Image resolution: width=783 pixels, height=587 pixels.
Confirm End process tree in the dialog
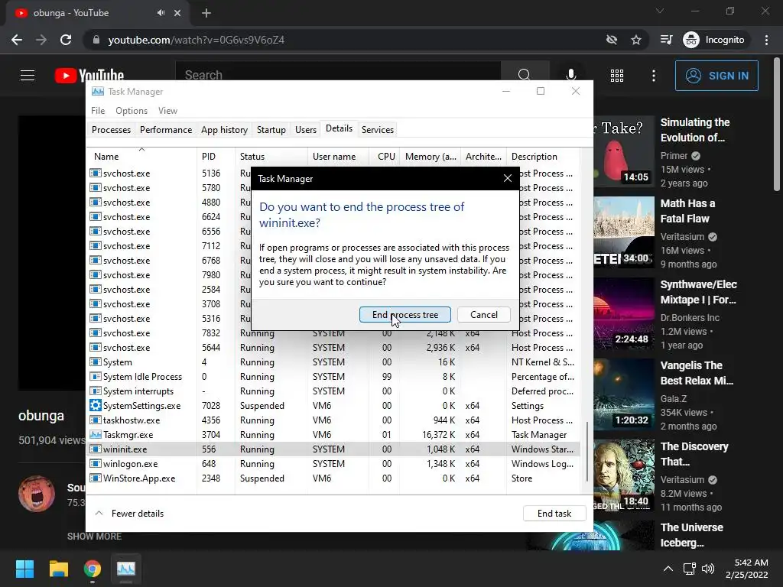(405, 314)
